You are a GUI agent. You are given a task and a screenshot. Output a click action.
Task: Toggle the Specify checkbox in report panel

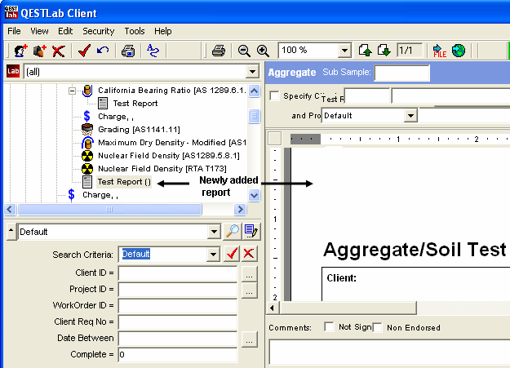pos(275,95)
